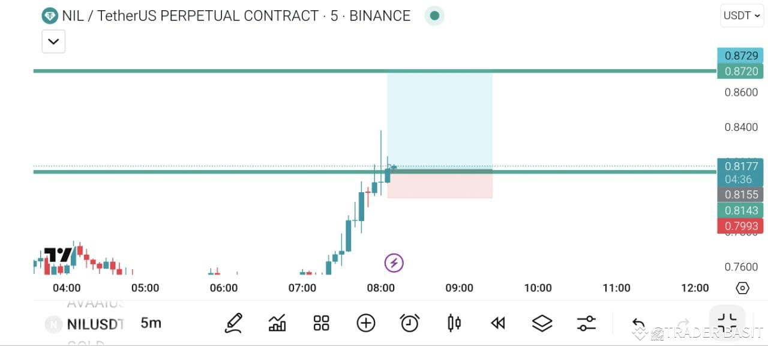The image size is (768, 346).
Task: Exit fullscreen with the collapse icon
Action: (727, 323)
